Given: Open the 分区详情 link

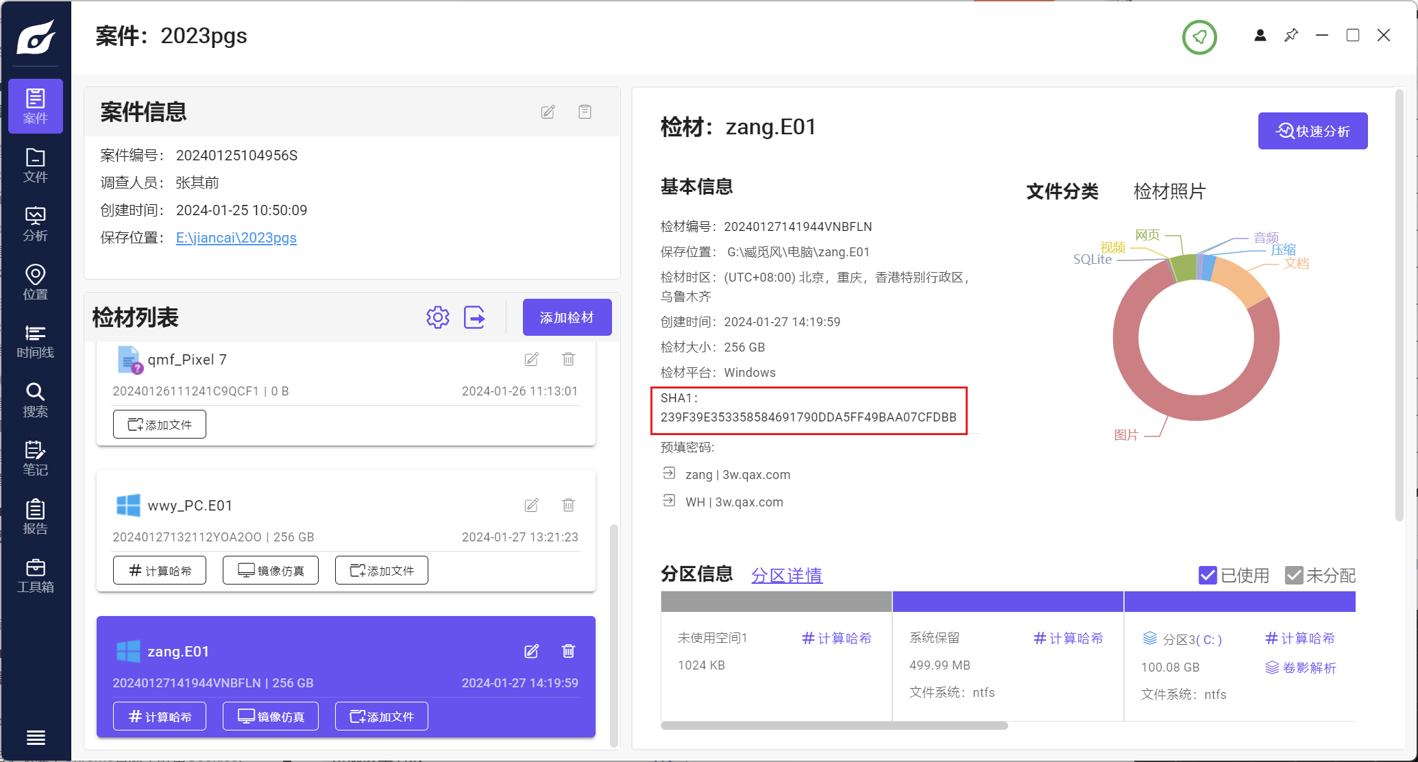Looking at the screenshot, I should [x=786, y=575].
